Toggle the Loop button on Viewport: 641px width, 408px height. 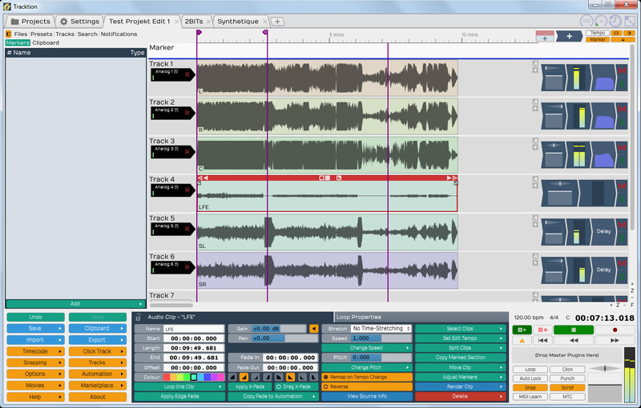point(530,369)
